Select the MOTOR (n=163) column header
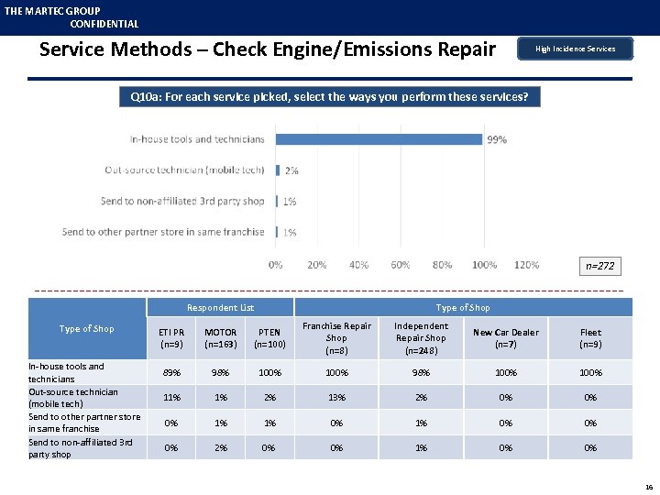 [220, 338]
